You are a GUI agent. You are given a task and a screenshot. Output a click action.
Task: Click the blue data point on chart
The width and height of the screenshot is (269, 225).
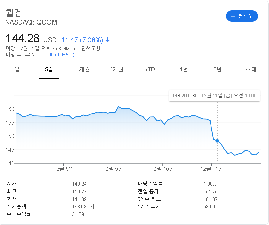[217, 141]
